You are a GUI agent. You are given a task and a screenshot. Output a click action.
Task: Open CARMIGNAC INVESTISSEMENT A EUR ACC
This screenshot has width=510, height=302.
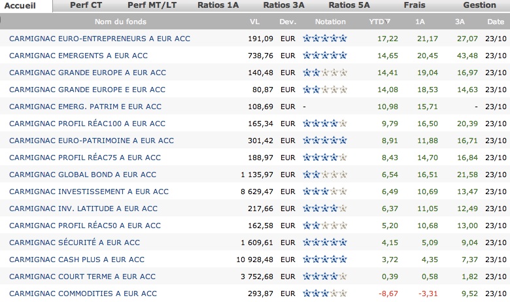tap(89, 192)
